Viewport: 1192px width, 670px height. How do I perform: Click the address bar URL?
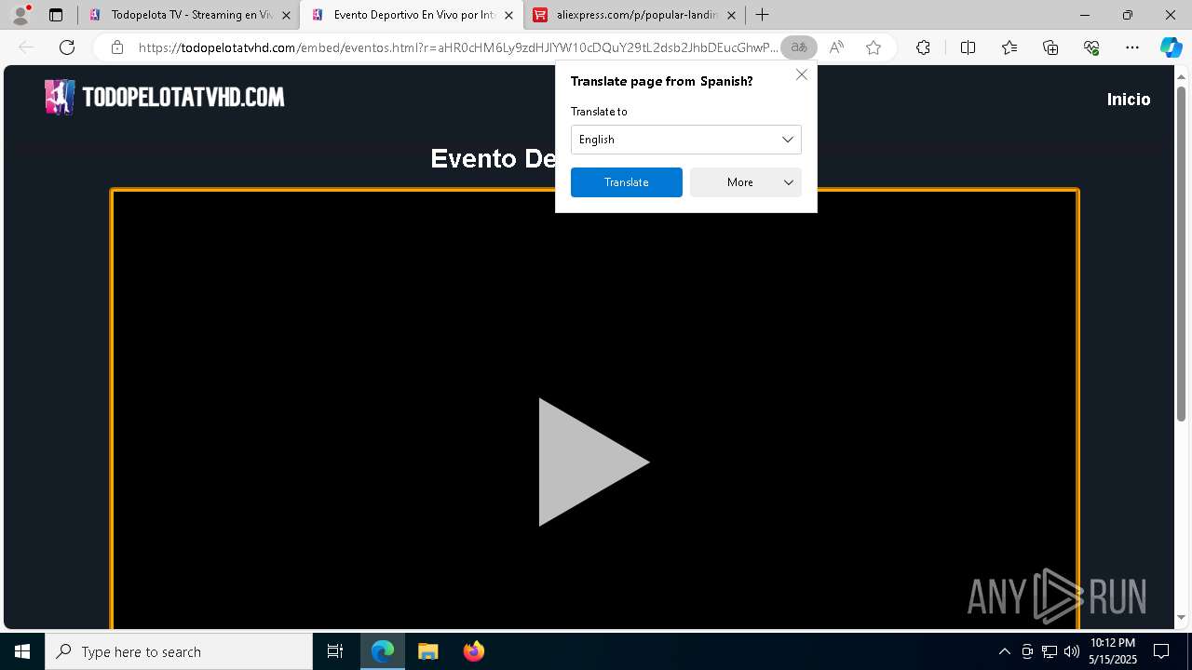(456, 47)
